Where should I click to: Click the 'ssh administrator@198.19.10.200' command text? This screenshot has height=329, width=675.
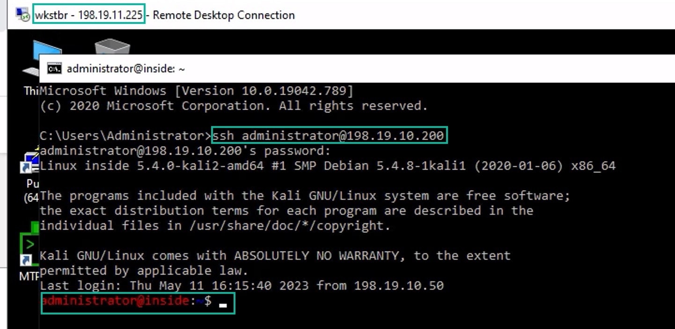[x=328, y=136]
